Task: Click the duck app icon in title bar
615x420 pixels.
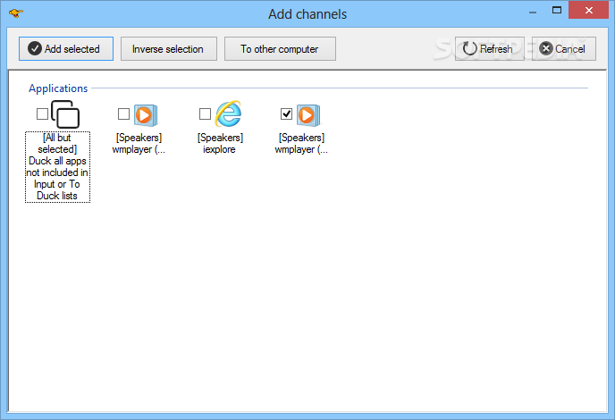Action: [16, 13]
